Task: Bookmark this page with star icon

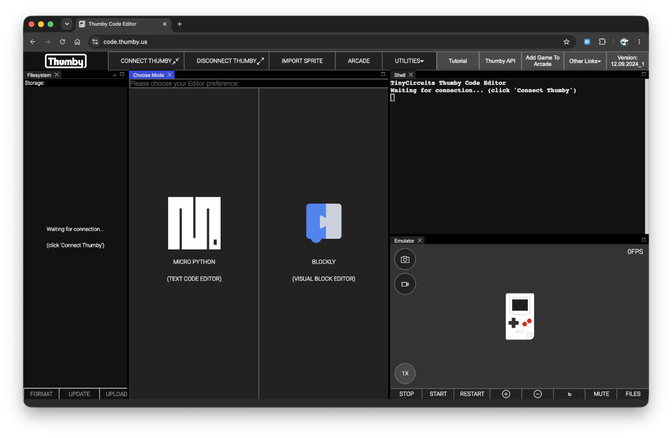Action: tap(566, 41)
